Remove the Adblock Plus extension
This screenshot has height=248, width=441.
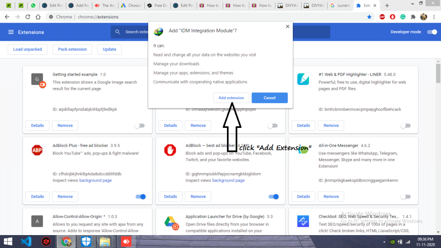point(65,196)
